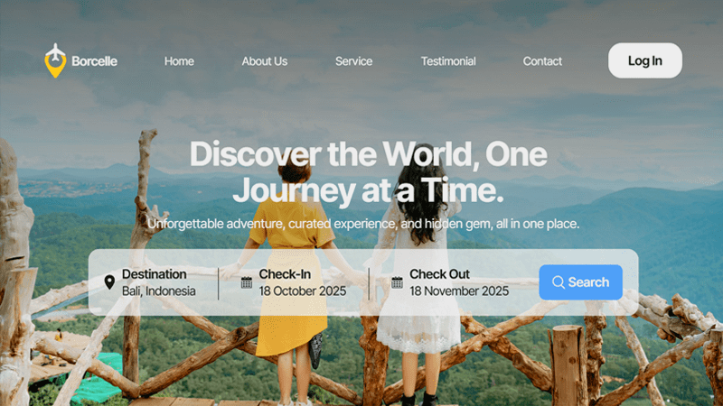Click the magnifier icon in Search button
723x406 pixels.
(x=558, y=282)
